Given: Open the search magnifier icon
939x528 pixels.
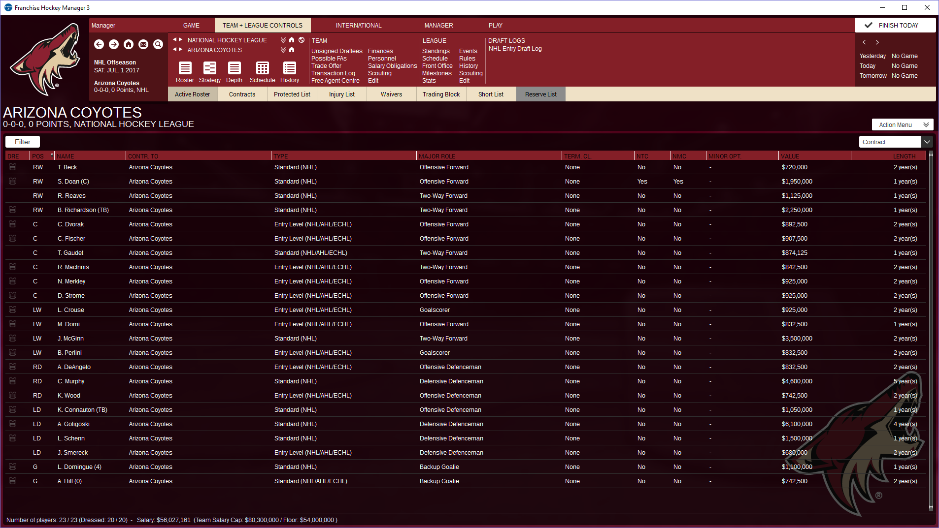Looking at the screenshot, I should tap(158, 44).
